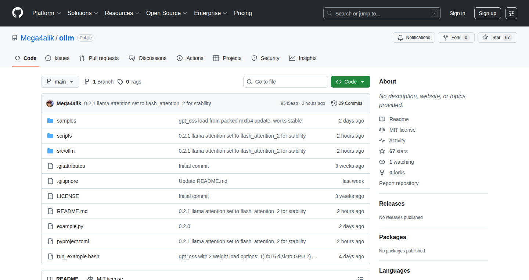The height and width of the screenshot is (280, 529).
Task: Expand the Platform menu
Action: (x=47, y=13)
